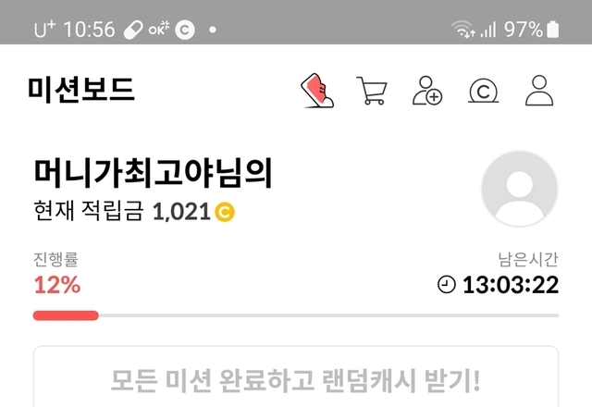Tap the invite friend person-plus icon
This screenshot has width=592, height=407.
[x=427, y=91]
